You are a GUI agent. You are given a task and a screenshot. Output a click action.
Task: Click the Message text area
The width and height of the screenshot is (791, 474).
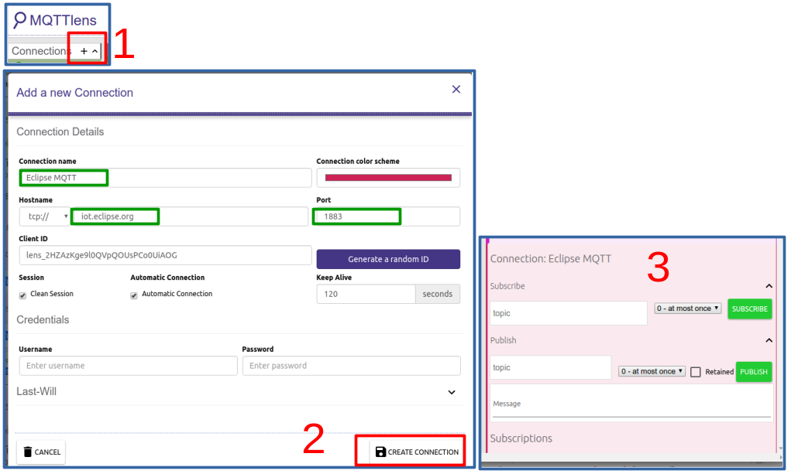(631, 402)
